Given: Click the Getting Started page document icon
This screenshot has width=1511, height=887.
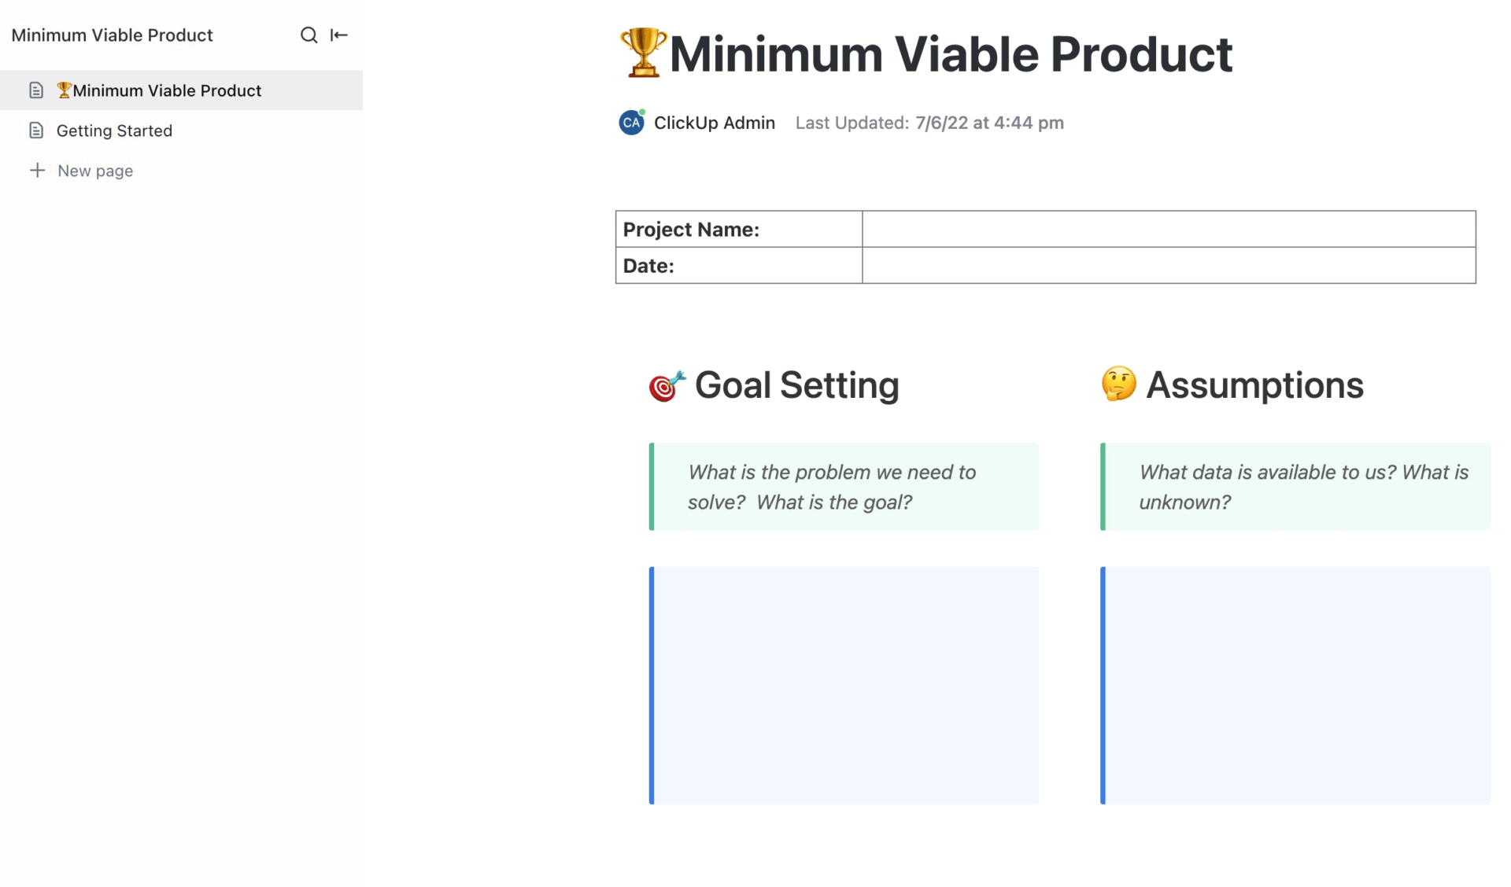Looking at the screenshot, I should [36, 131].
